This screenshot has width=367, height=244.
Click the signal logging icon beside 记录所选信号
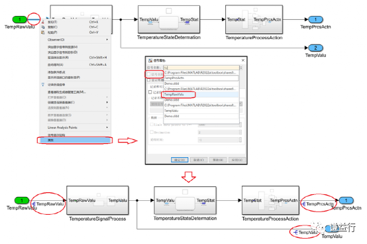point(43,84)
